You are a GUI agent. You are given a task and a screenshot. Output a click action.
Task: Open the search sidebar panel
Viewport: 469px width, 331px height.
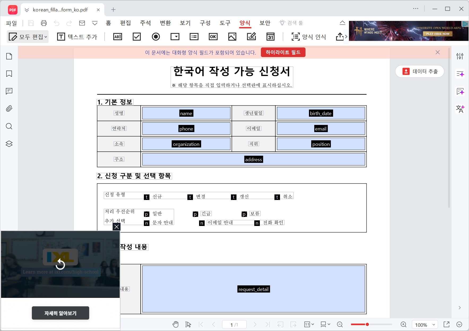(x=9, y=126)
